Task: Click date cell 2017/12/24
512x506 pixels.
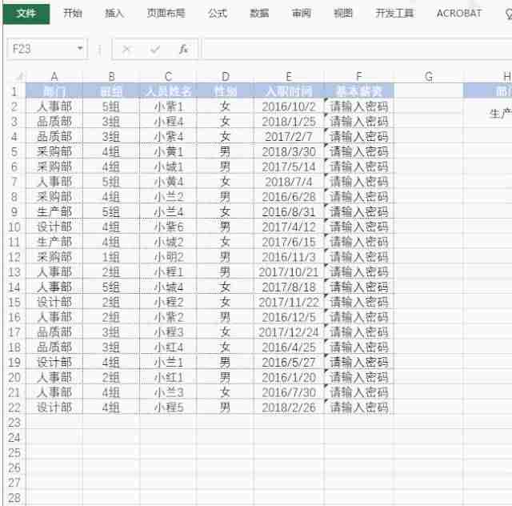Action: pyautogui.click(x=289, y=332)
